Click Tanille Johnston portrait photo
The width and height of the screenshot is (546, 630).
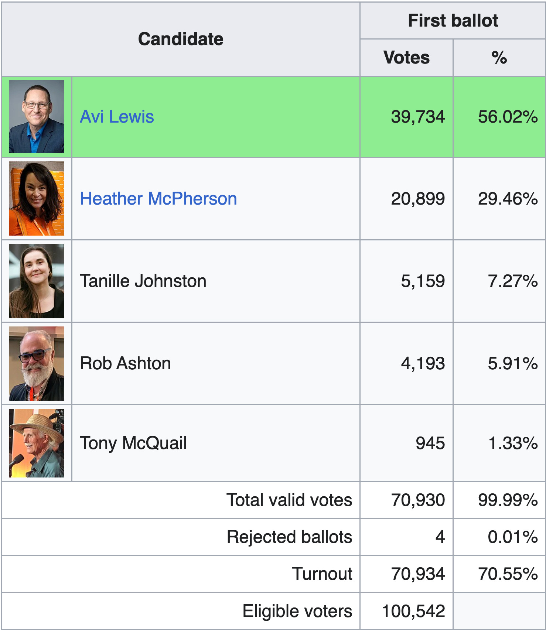pos(37,281)
